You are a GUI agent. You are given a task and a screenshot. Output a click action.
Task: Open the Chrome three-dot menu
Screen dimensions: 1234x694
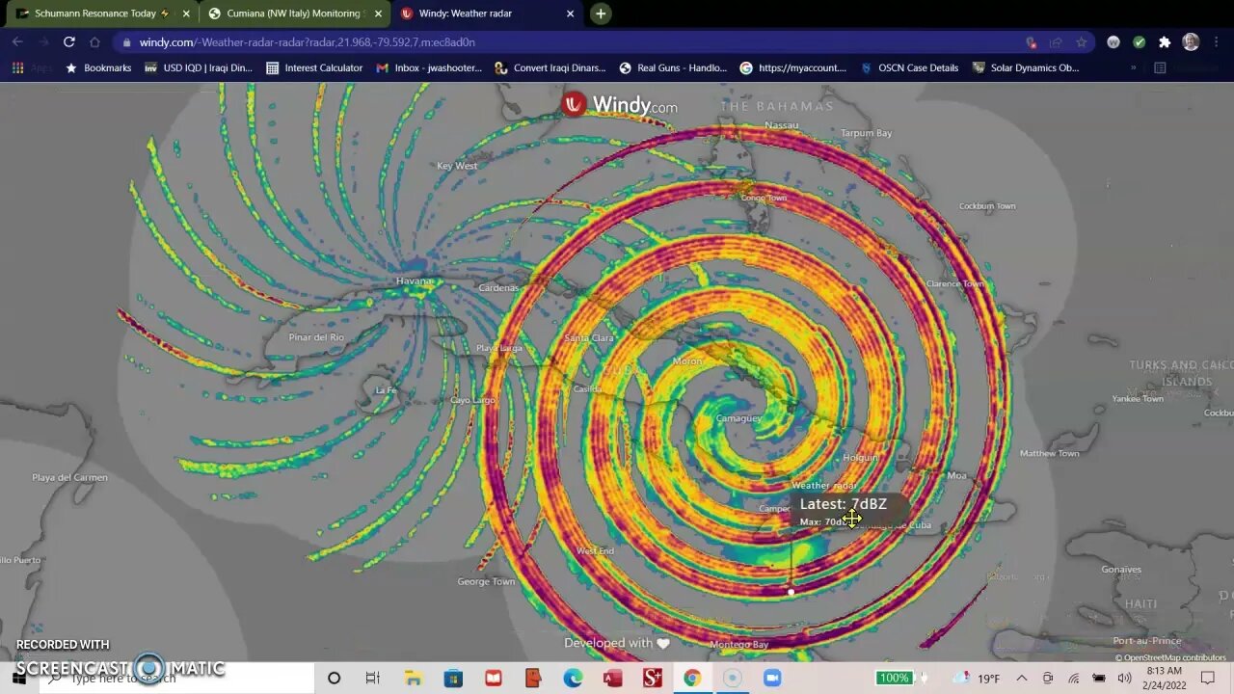point(1218,42)
